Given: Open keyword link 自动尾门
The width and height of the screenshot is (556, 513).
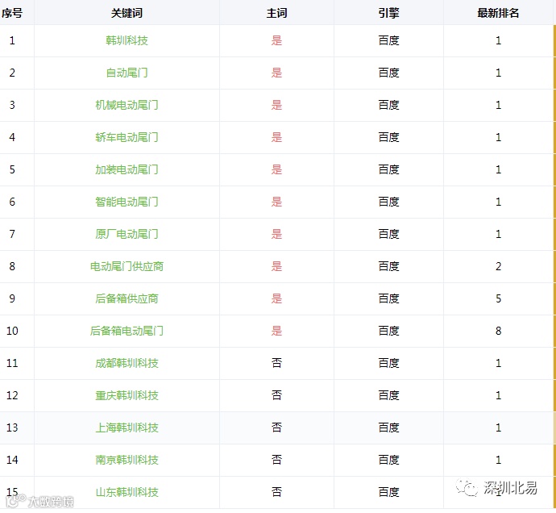Looking at the screenshot, I should (x=127, y=73).
